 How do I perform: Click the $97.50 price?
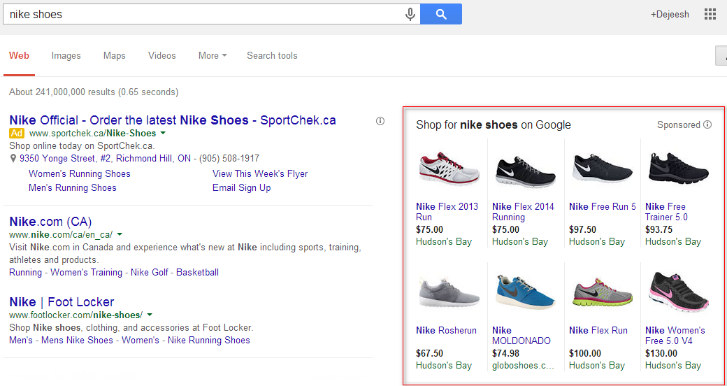click(x=583, y=229)
